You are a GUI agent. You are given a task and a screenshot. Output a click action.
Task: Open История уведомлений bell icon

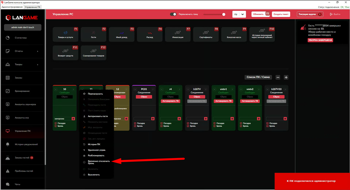click(8, 144)
